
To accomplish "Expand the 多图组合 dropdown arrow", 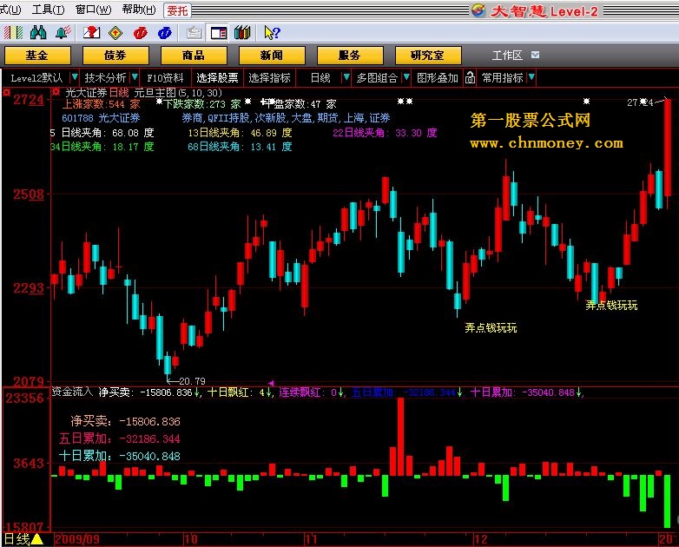I will click(406, 77).
